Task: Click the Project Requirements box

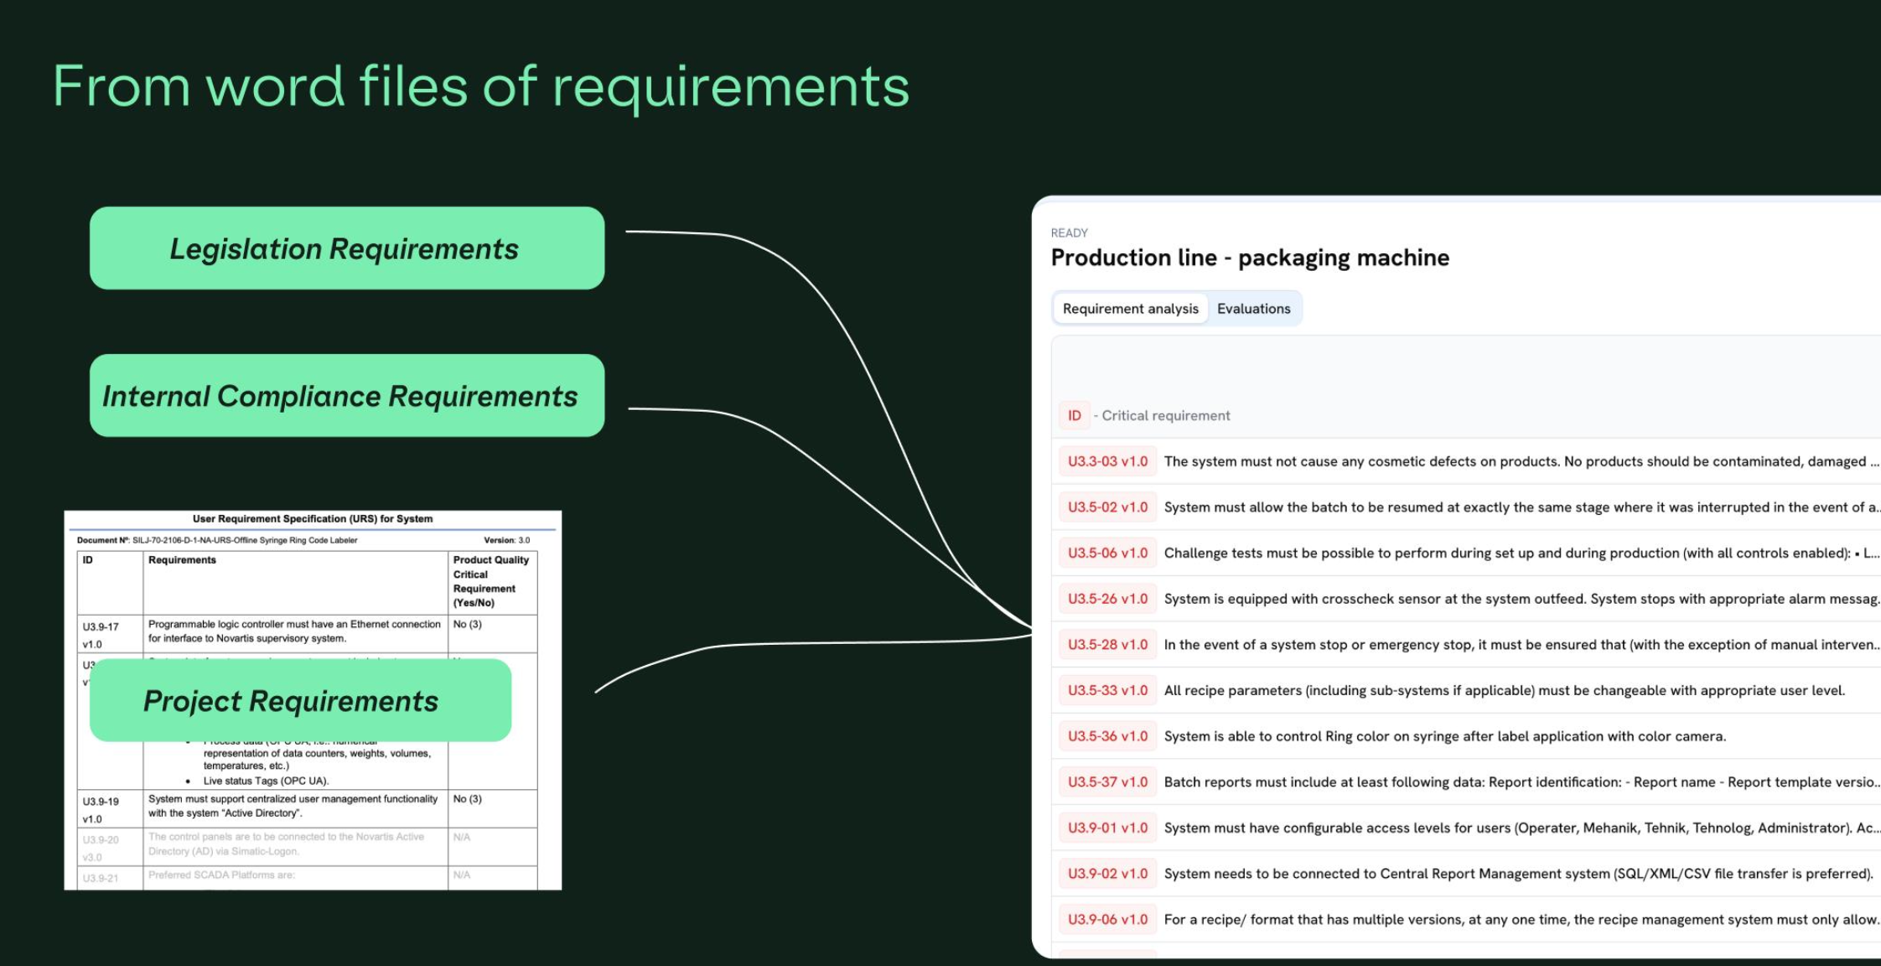Action: 300,700
